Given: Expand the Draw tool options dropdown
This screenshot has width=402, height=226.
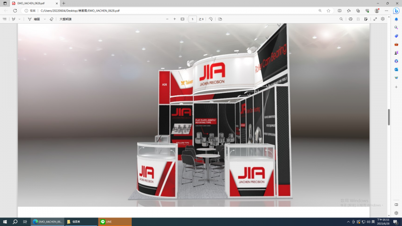Looking at the screenshot, I should [x=45, y=19].
